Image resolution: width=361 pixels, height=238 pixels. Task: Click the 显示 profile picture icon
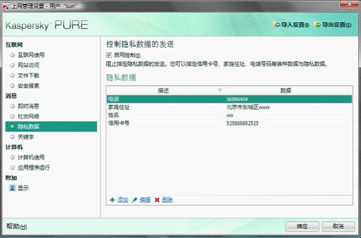(12, 188)
